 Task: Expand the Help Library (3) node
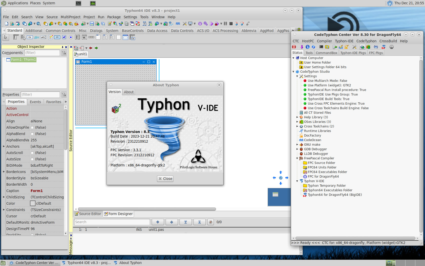297,117
